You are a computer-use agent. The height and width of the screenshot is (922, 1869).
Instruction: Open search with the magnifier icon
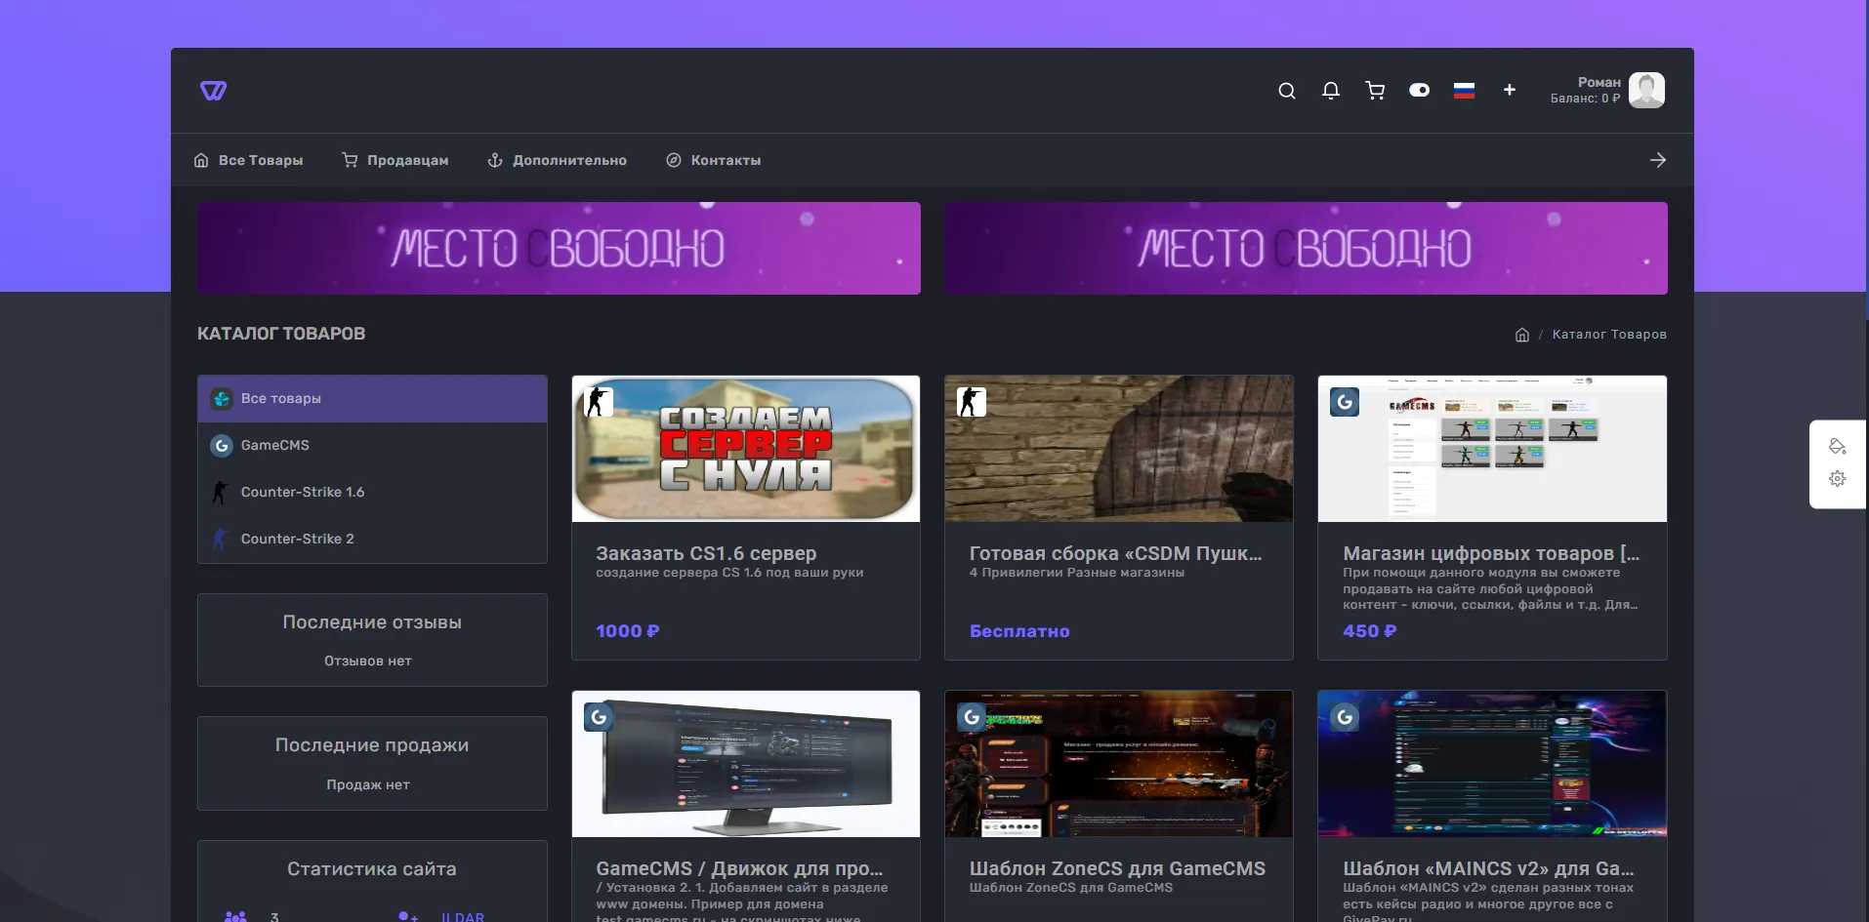tap(1287, 91)
